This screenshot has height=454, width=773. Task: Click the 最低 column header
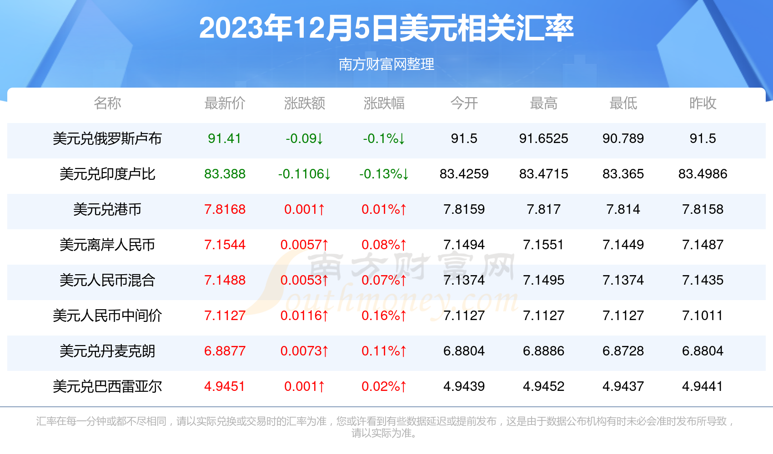pyautogui.click(x=623, y=103)
